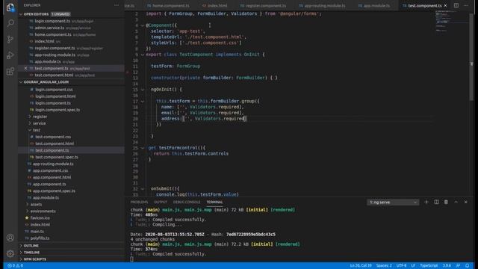Collapse the Open Editors section
478x269 pixels.
click(x=21, y=14)
